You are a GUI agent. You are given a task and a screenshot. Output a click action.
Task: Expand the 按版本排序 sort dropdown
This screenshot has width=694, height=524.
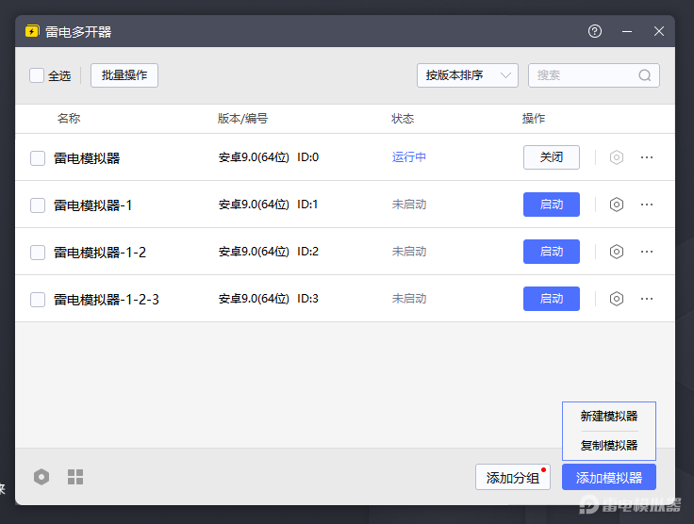tap(468, 75)
